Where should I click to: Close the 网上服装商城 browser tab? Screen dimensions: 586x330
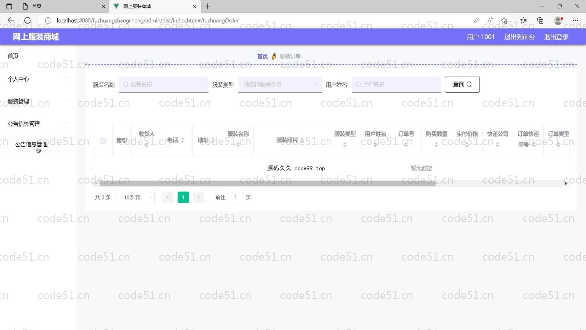pos(195,6)
